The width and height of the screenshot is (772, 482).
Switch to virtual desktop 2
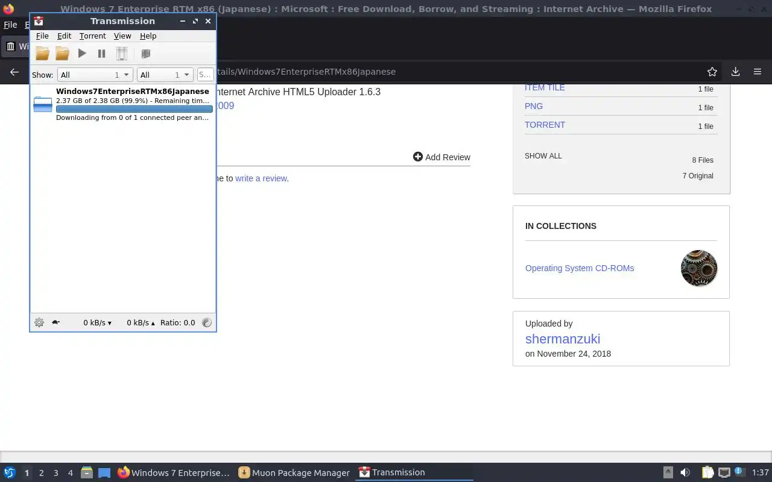point(41,473)
